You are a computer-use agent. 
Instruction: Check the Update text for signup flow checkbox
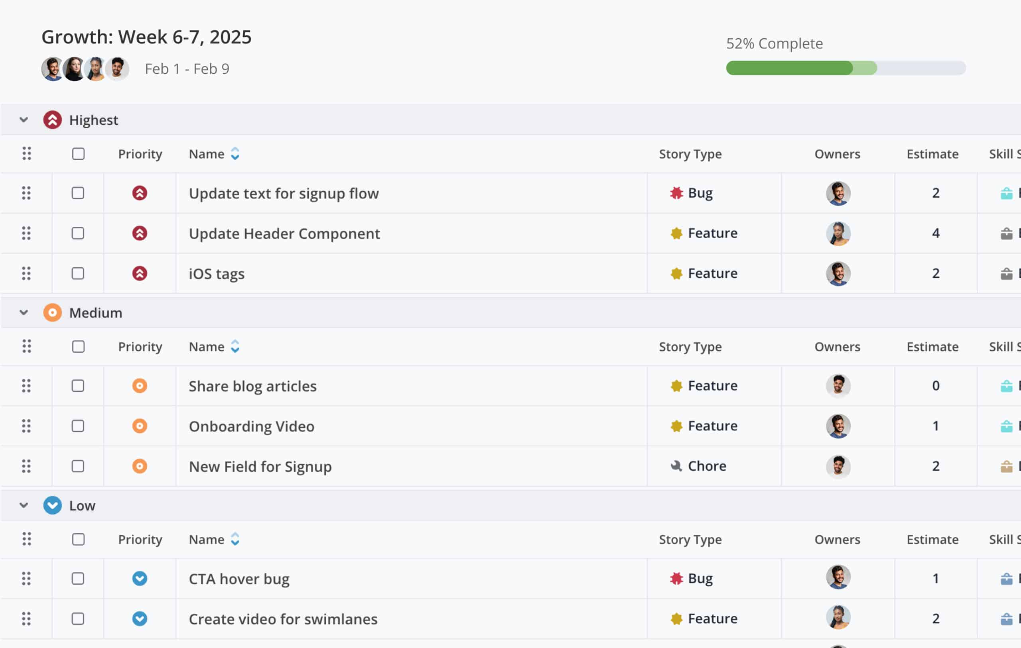point(78,193)
